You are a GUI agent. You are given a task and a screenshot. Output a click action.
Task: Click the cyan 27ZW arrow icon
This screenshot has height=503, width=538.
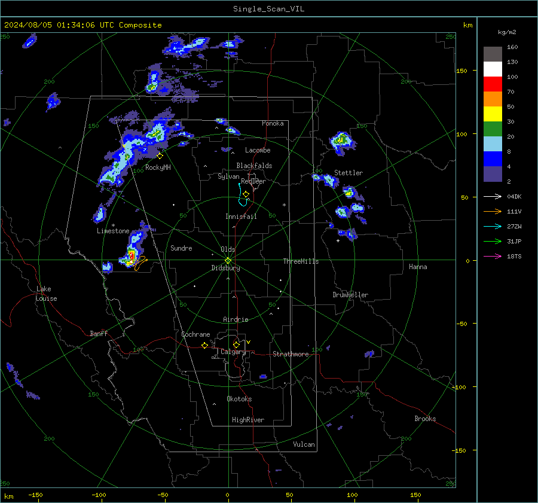(493, 226)
